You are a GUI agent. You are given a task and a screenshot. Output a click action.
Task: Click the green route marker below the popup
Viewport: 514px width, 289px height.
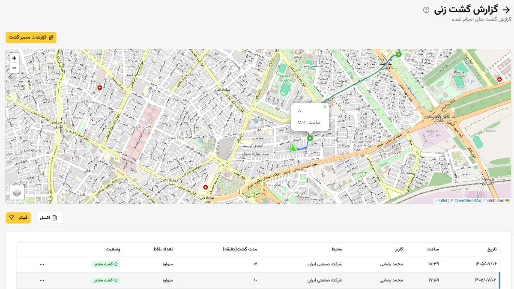[x=310, y=138]
